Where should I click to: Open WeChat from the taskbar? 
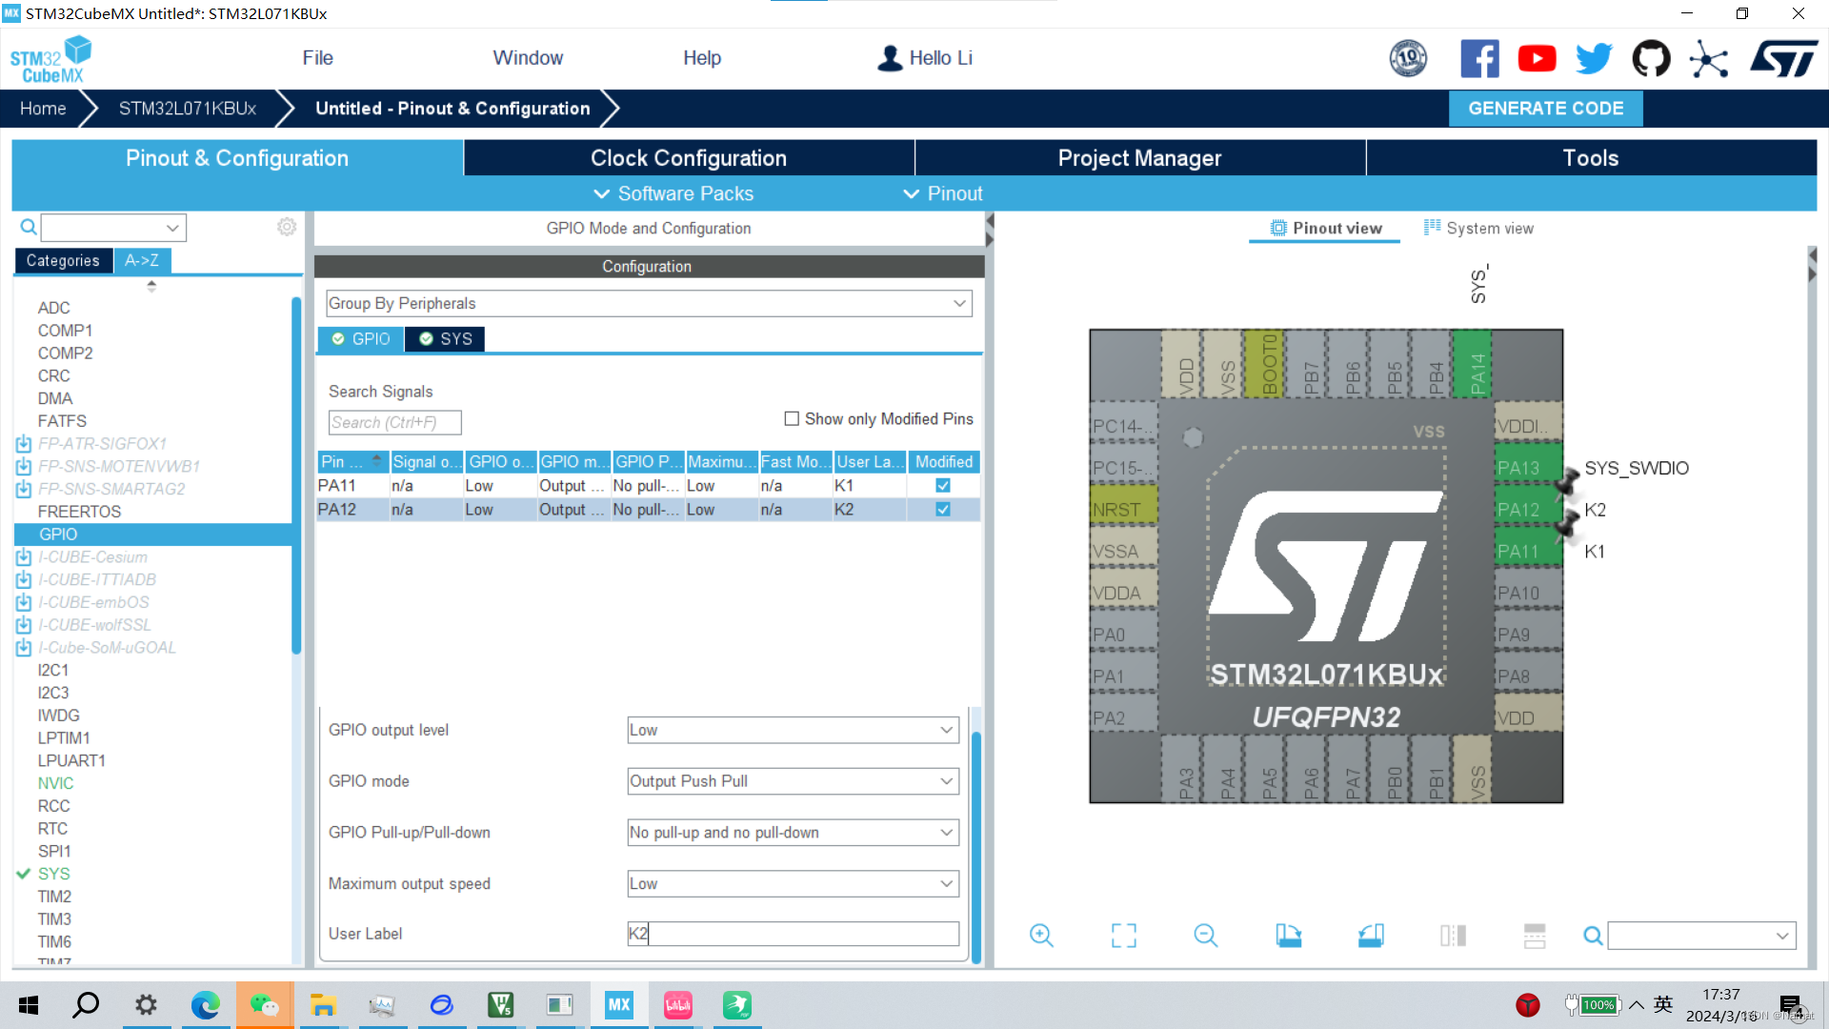[x=264, y=1005]
